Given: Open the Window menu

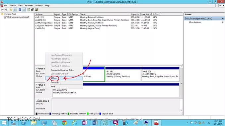Looking at the screenshot, I should (x=39, y=6).
